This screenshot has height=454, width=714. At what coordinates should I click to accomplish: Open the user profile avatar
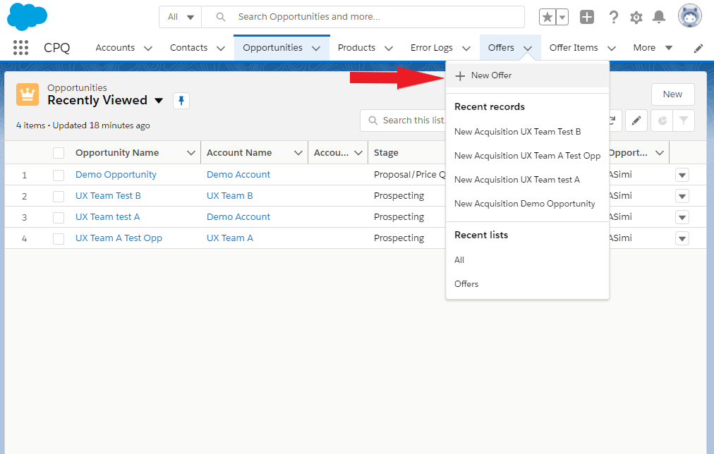[x=690, y=16]
